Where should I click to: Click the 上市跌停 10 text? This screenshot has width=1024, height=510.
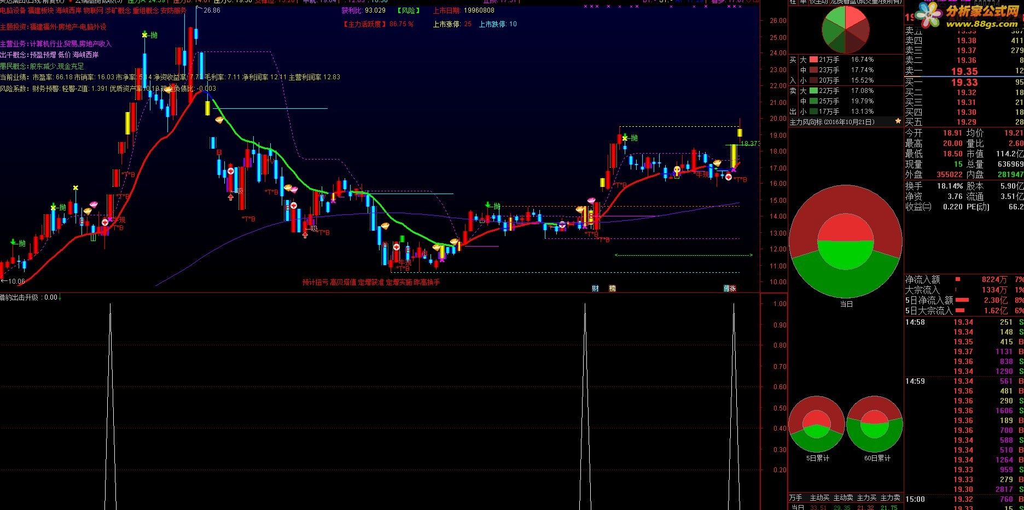(498, 24)
